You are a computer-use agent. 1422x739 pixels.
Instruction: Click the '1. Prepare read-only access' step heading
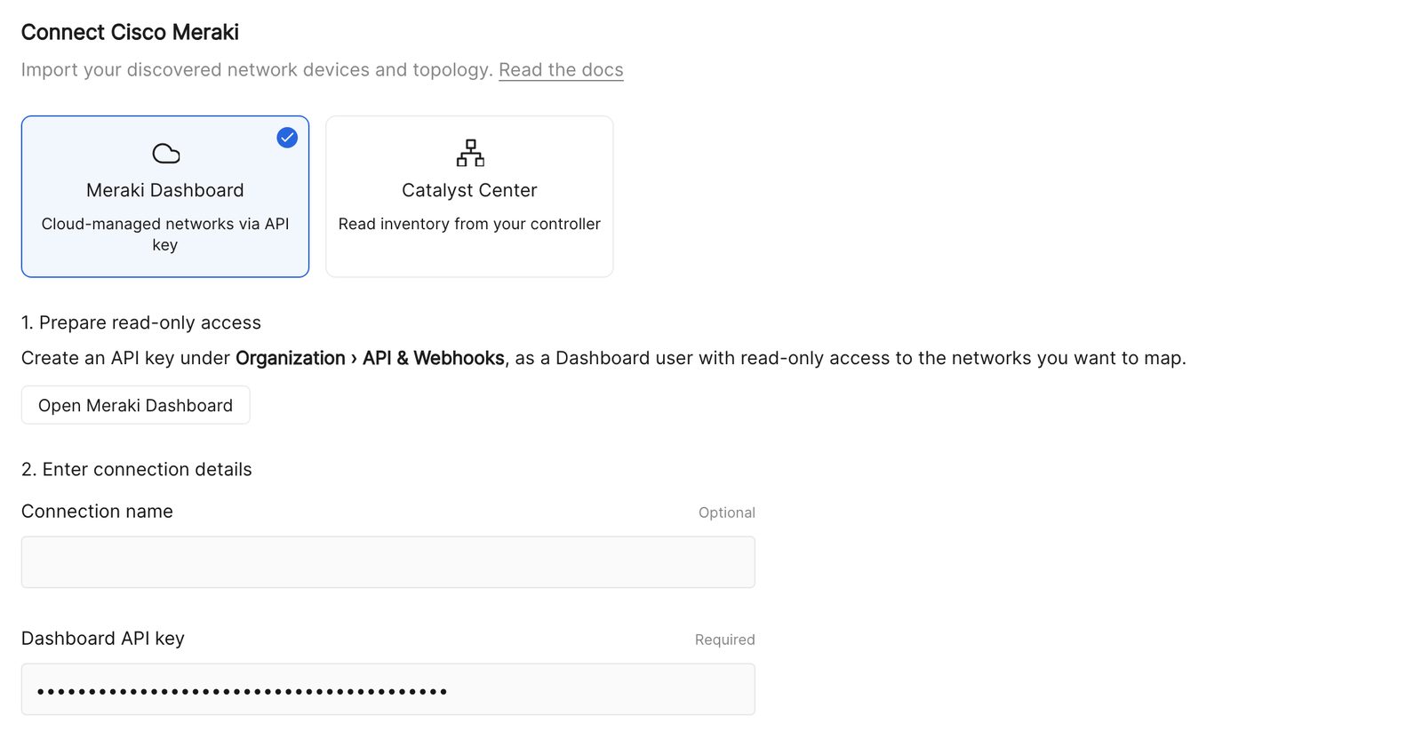click(141, 322)
